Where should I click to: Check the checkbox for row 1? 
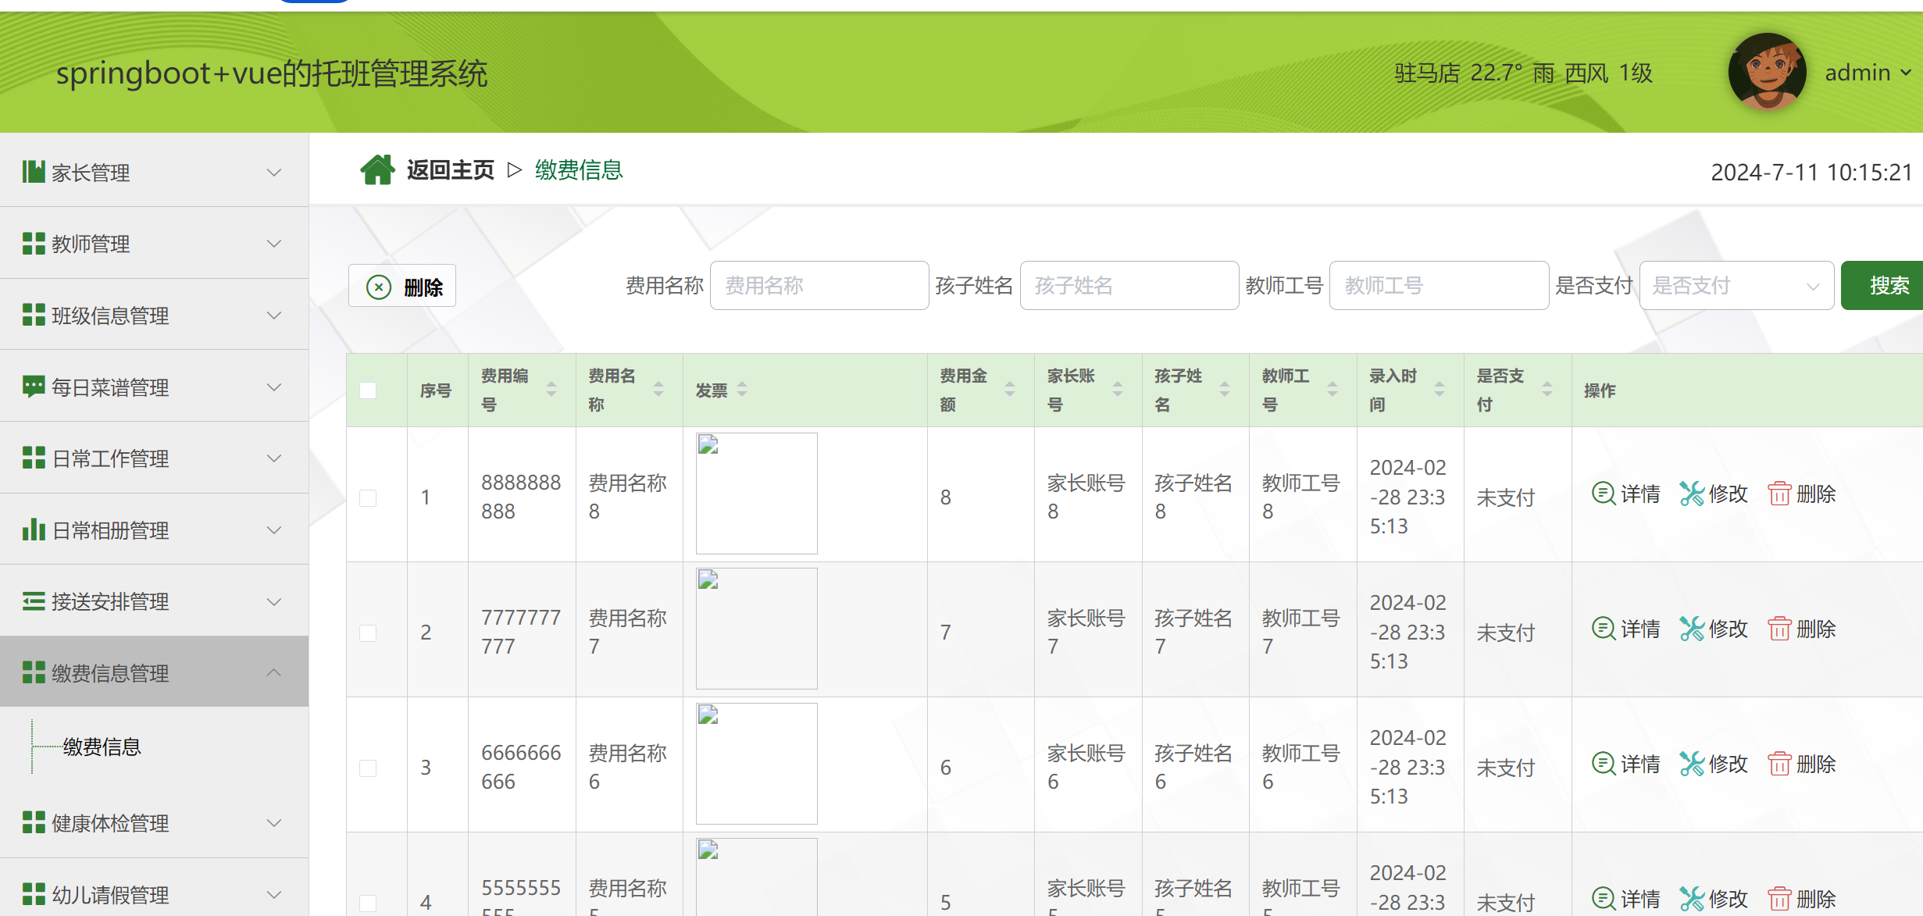(x=368, y=497)
